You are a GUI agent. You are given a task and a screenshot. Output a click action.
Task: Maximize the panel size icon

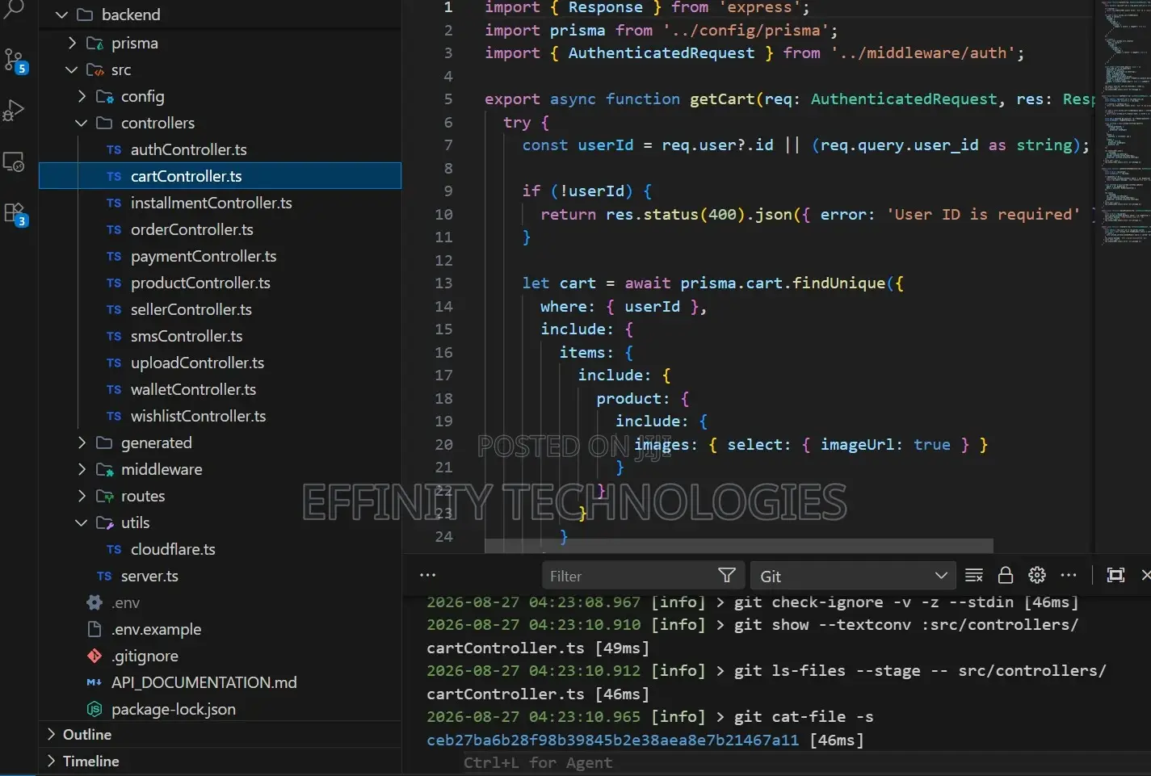pos(1115,576)
